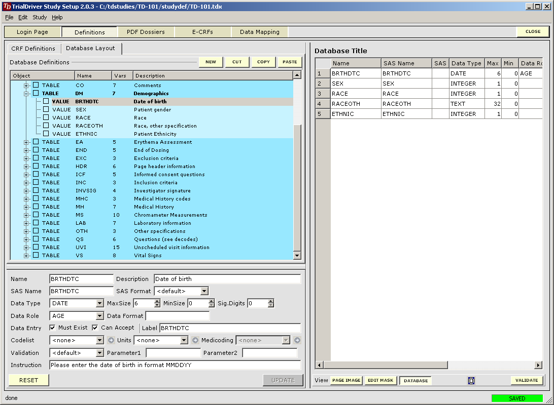Click the arrow icon next to Codelist
The image size is (554, 405).
[x=111, y=340]
